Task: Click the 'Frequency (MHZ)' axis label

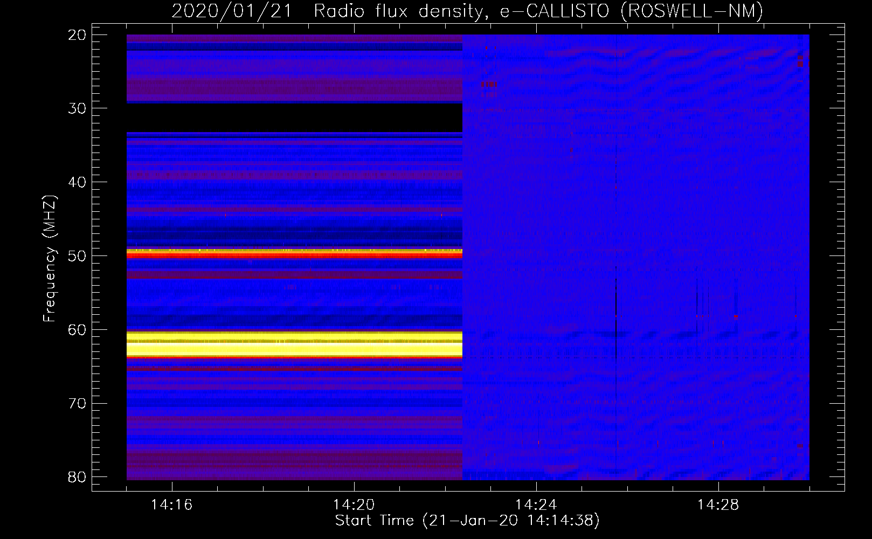Action: (50, 259)
